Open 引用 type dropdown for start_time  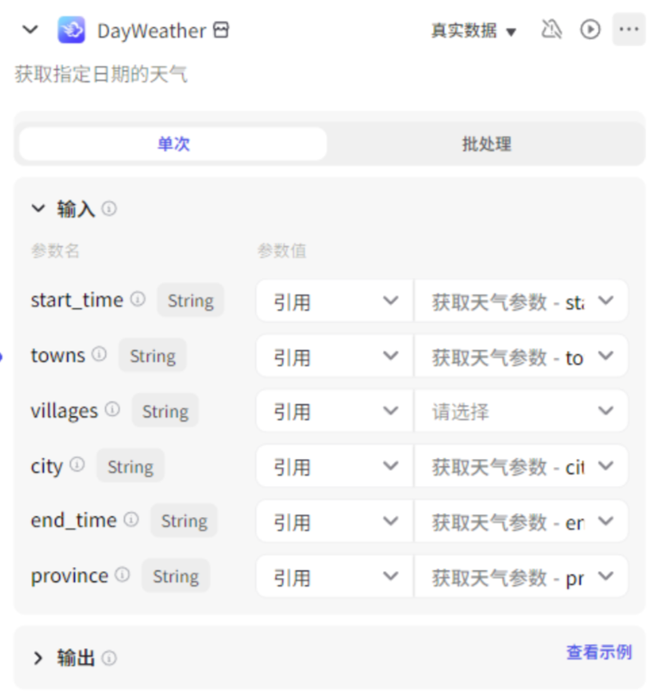tap(334, 301)
